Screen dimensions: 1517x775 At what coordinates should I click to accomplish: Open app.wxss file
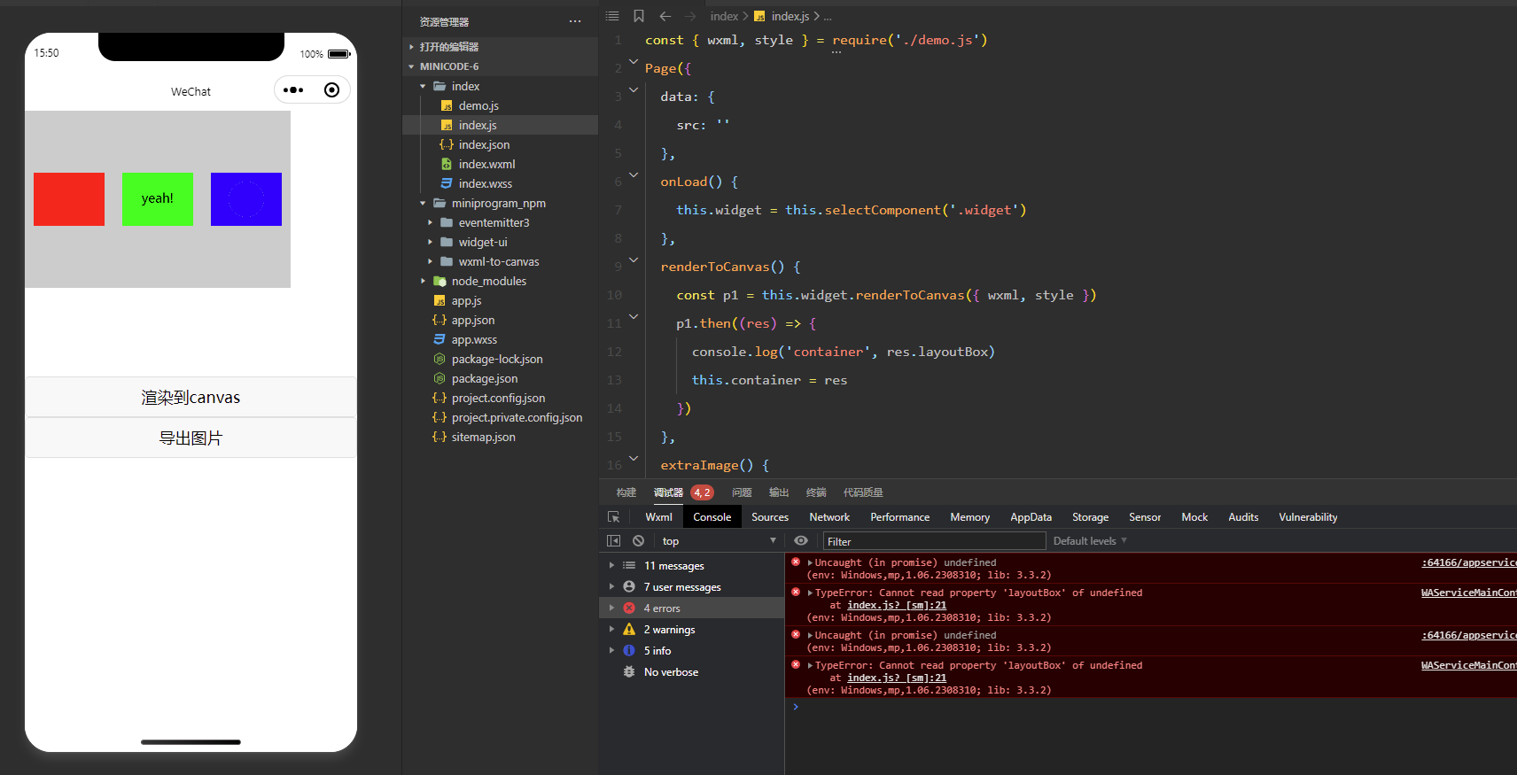(x=474, y=339)
